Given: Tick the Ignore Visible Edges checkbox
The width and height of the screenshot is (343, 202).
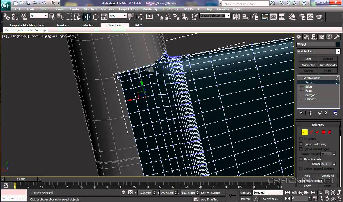Looking at the screenshot, I should click(301, 149).
